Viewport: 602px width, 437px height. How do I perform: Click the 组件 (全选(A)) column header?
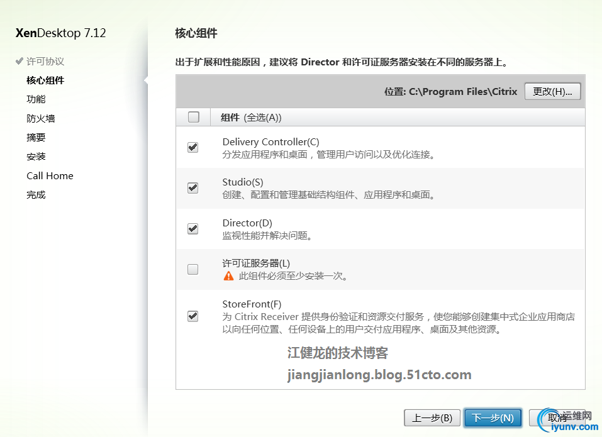(251, 118)
